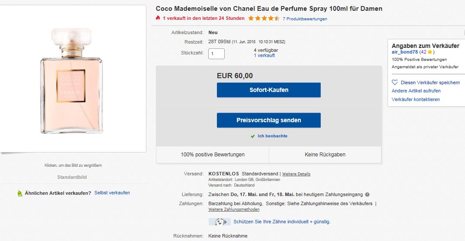This screenshot has height=241, width=465.
Task: Click the green checkmark next to Ich beobachte
Action: [253, 136]
